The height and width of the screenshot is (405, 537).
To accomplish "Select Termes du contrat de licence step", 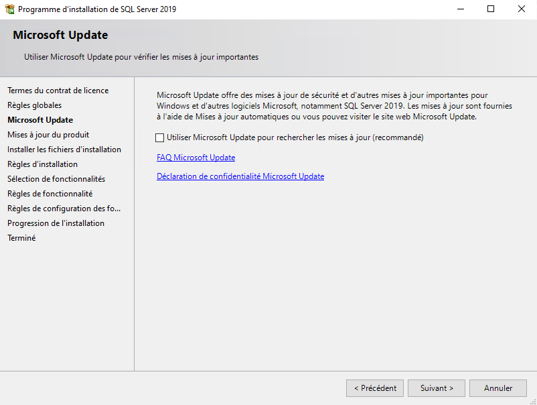I will [58, 91].
